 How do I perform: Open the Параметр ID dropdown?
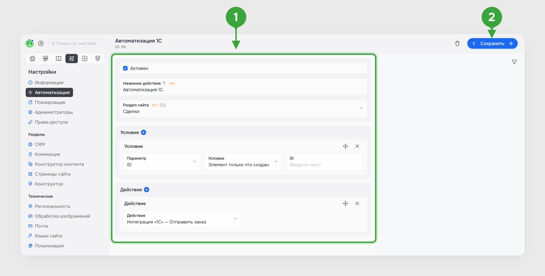click(161, 162)
